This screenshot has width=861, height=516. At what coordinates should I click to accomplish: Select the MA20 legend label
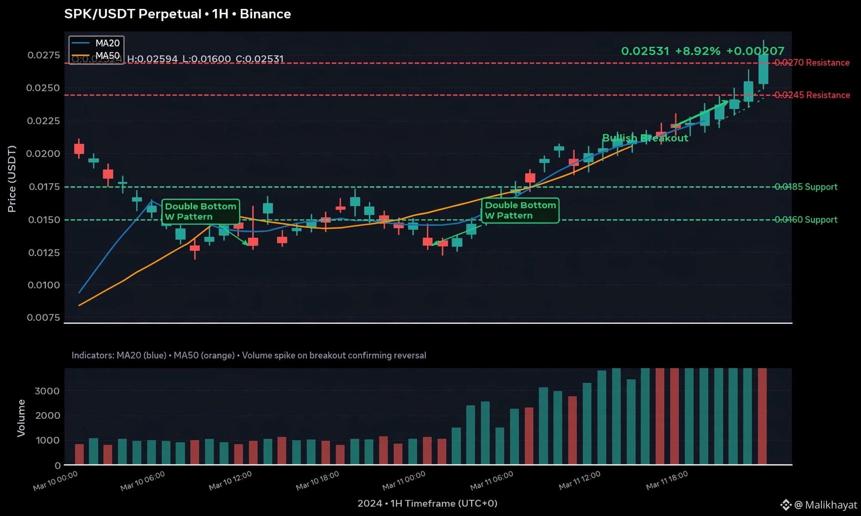tap(108, 43)
